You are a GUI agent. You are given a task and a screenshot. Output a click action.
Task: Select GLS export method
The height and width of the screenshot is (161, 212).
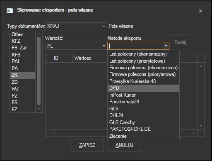click(143, 109)
